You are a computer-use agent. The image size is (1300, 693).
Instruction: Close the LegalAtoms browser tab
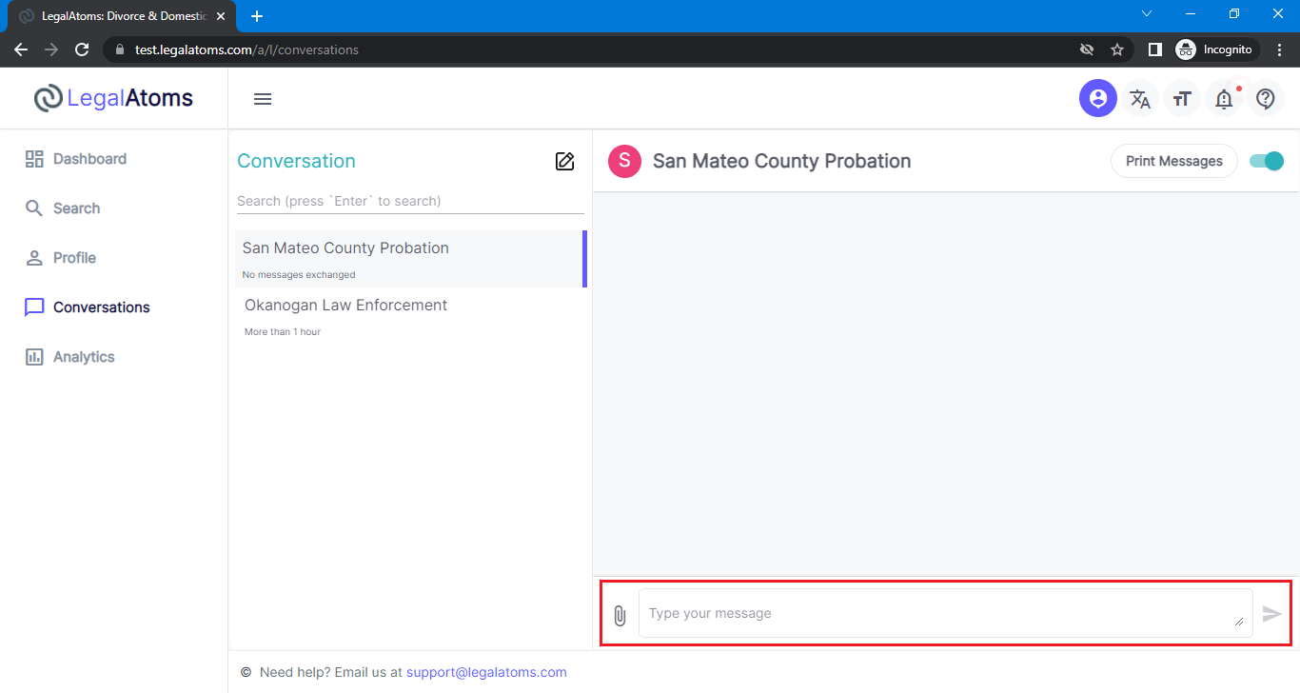coord(220,16)
